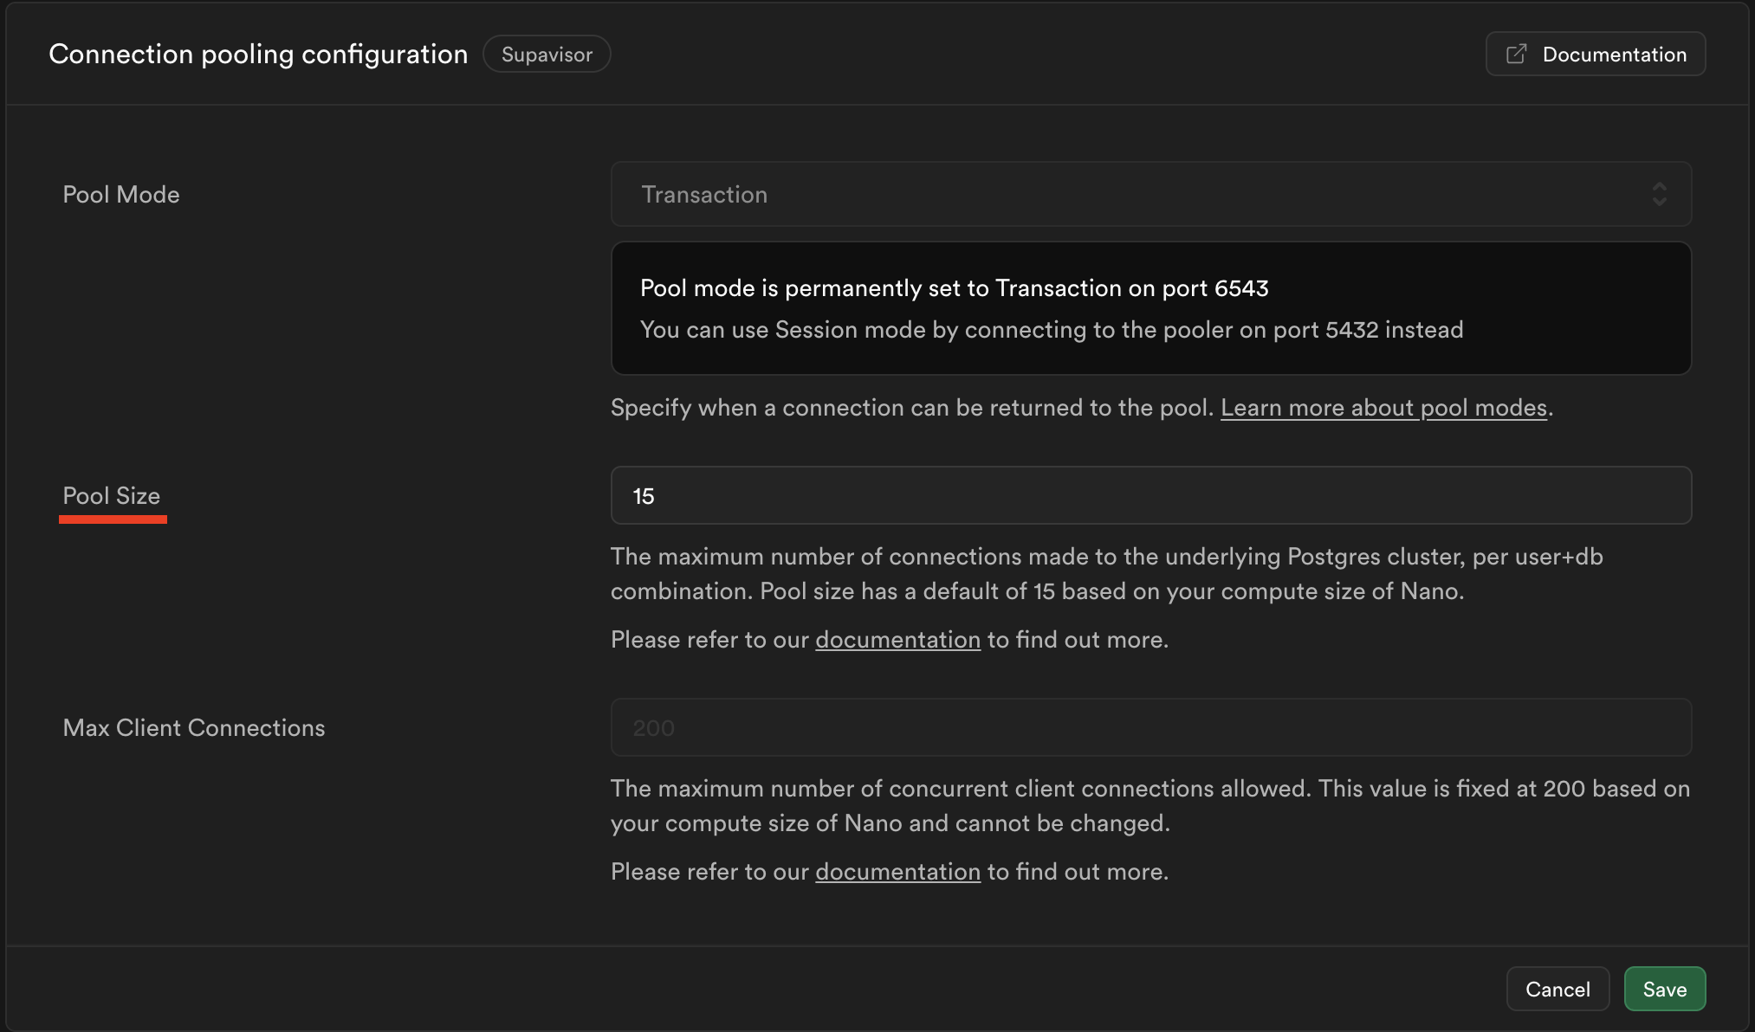
Task: Focus the Pool Size input field
Action: click(1150, 495)
